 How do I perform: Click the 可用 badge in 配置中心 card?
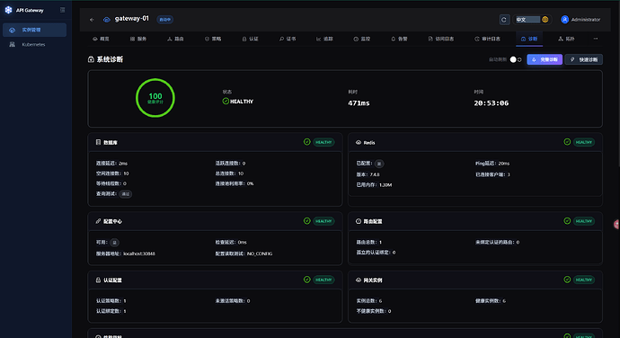point(114,242)
